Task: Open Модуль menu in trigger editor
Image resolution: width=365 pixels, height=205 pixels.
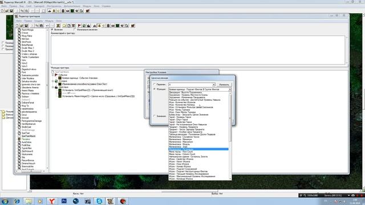Action: click(x=49, y=21)
